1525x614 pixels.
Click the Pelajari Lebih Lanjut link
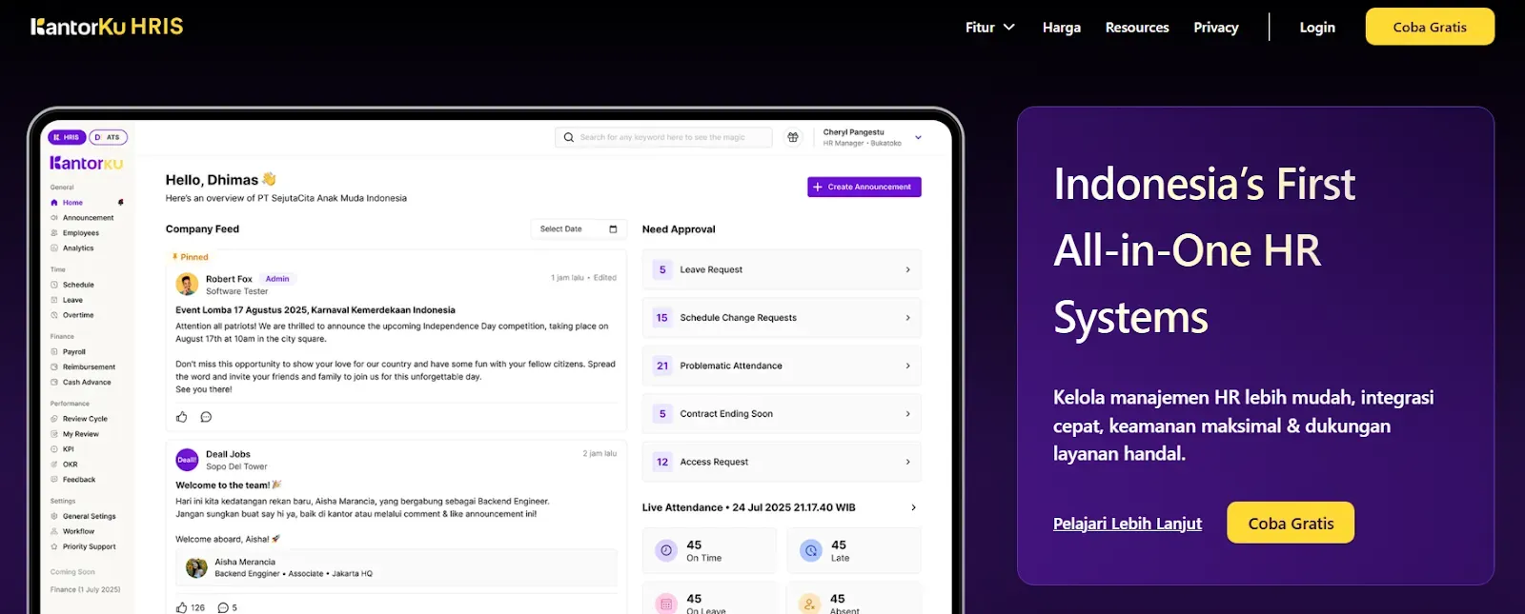click(x=1128, y=524)
